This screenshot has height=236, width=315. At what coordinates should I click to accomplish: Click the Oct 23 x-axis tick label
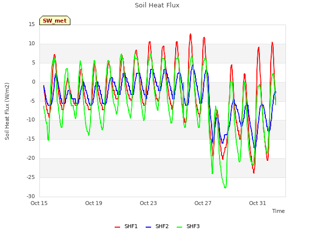[x=148, y=203]
